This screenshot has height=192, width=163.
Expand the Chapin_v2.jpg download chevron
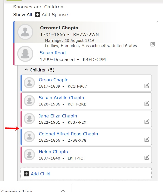click(63, 190)
